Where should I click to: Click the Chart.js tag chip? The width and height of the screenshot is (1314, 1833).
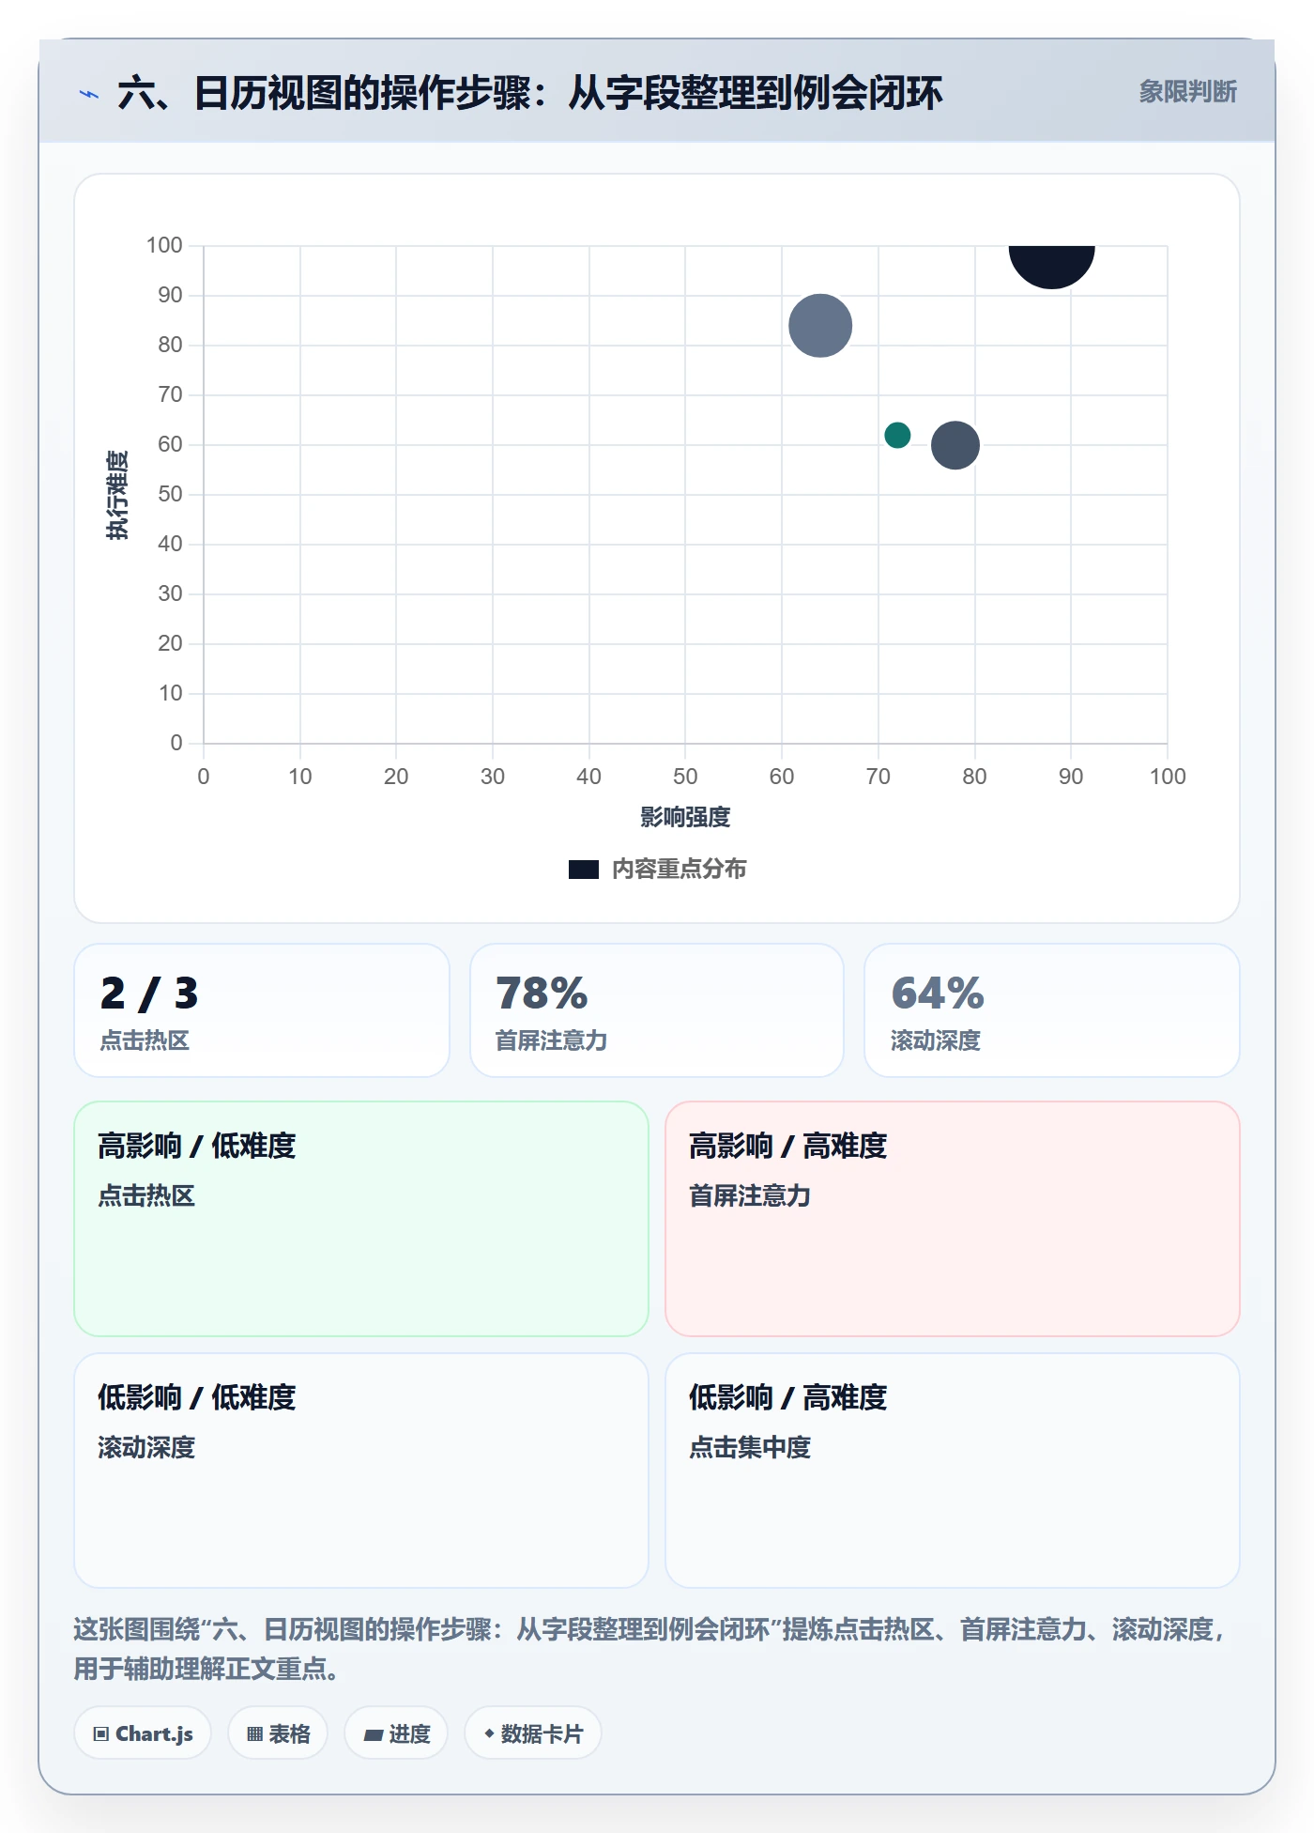[x=143, y=1733]
